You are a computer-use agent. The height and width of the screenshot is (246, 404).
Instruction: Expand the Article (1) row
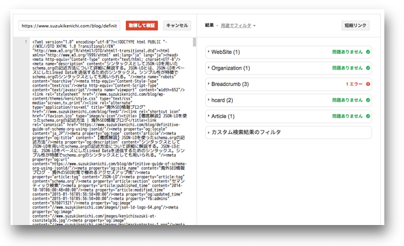(x=289, y=116)
